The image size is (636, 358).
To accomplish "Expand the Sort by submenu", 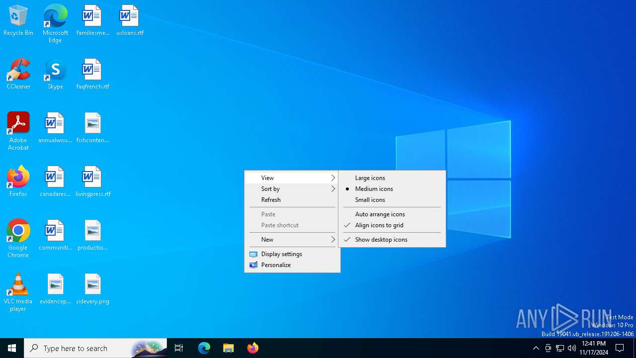I will (x=292, y=189).
